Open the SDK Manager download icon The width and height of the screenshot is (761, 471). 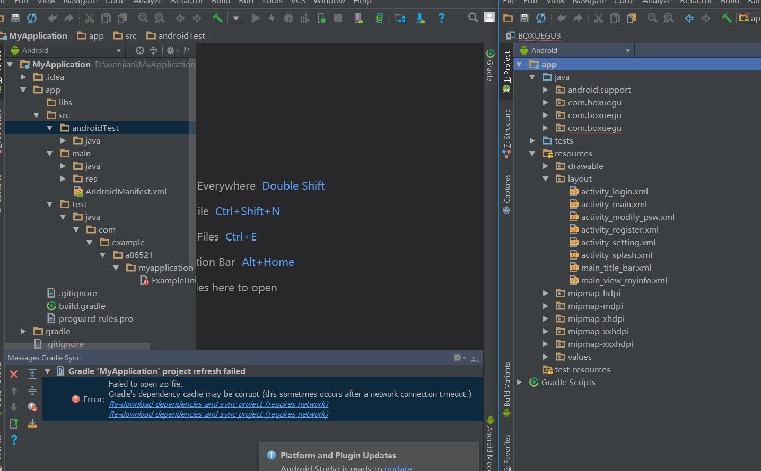[x=421, y=19]
